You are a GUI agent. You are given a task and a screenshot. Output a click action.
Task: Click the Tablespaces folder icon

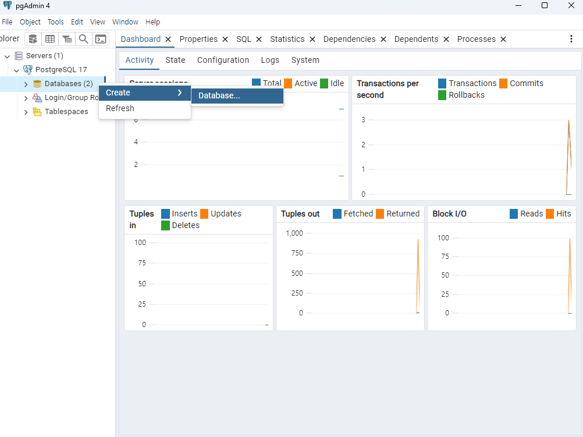pyautogui.click(x=37, y=112)
